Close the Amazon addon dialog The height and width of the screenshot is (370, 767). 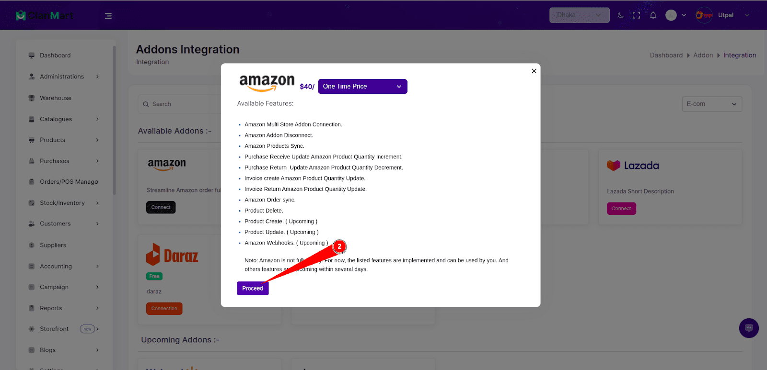pyautogui.click(x=534, y=71)
